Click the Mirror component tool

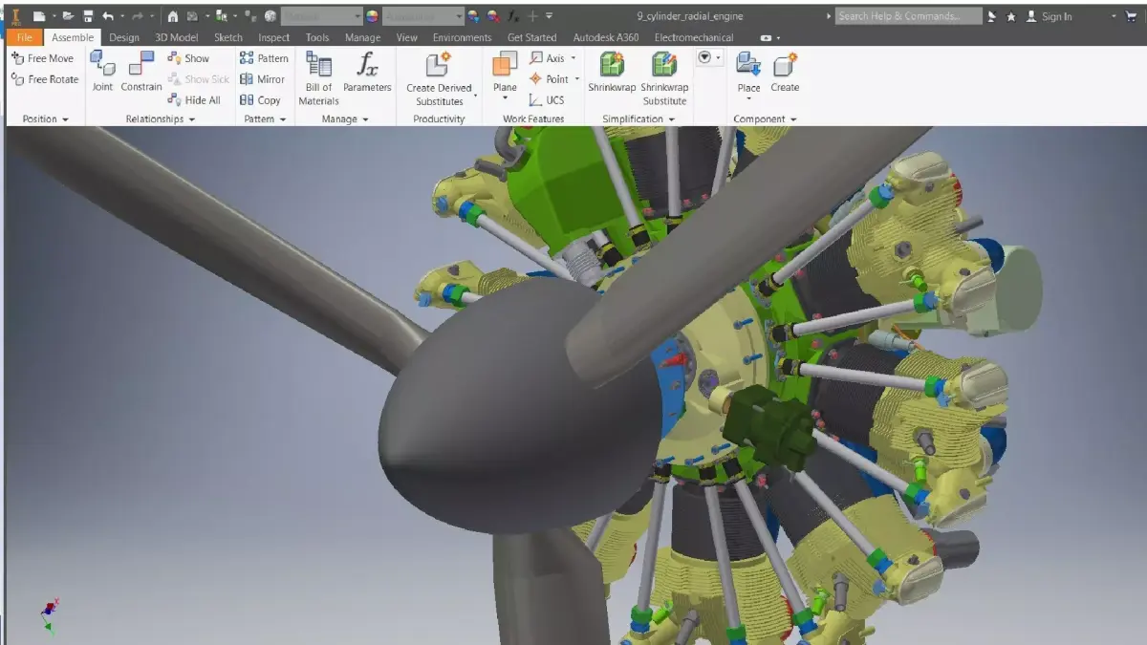click(x=262, y=79)
